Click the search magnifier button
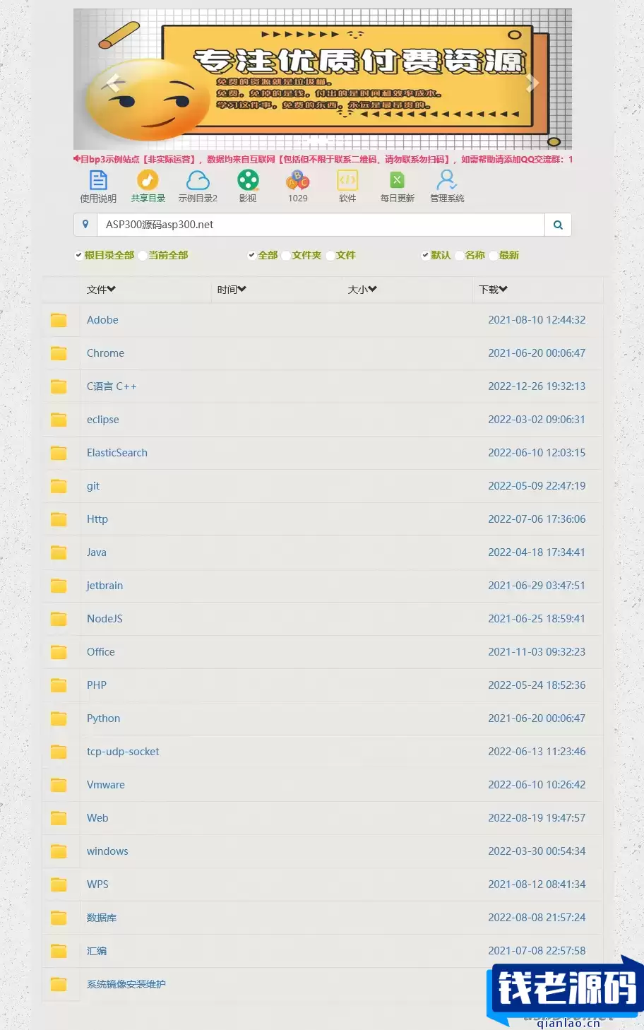Image resolution: width=644 pixels, height=1030 pixels. (x=558, y=225)
